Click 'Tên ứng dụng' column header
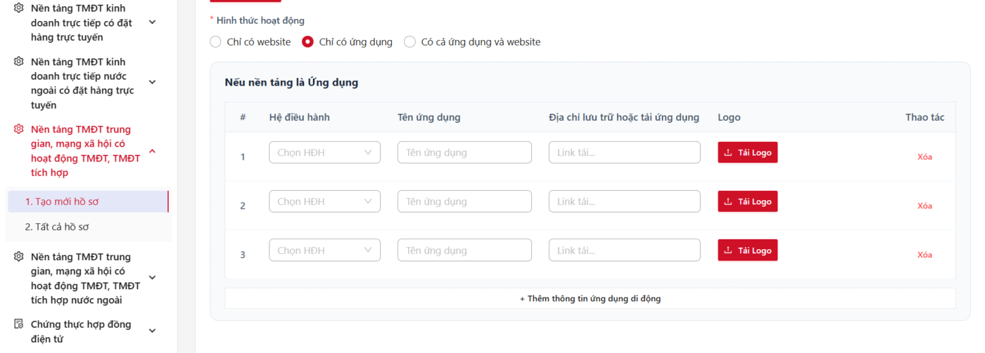This screenshot has width=985, height=353. pyautogui.click(x=429, y=117)
